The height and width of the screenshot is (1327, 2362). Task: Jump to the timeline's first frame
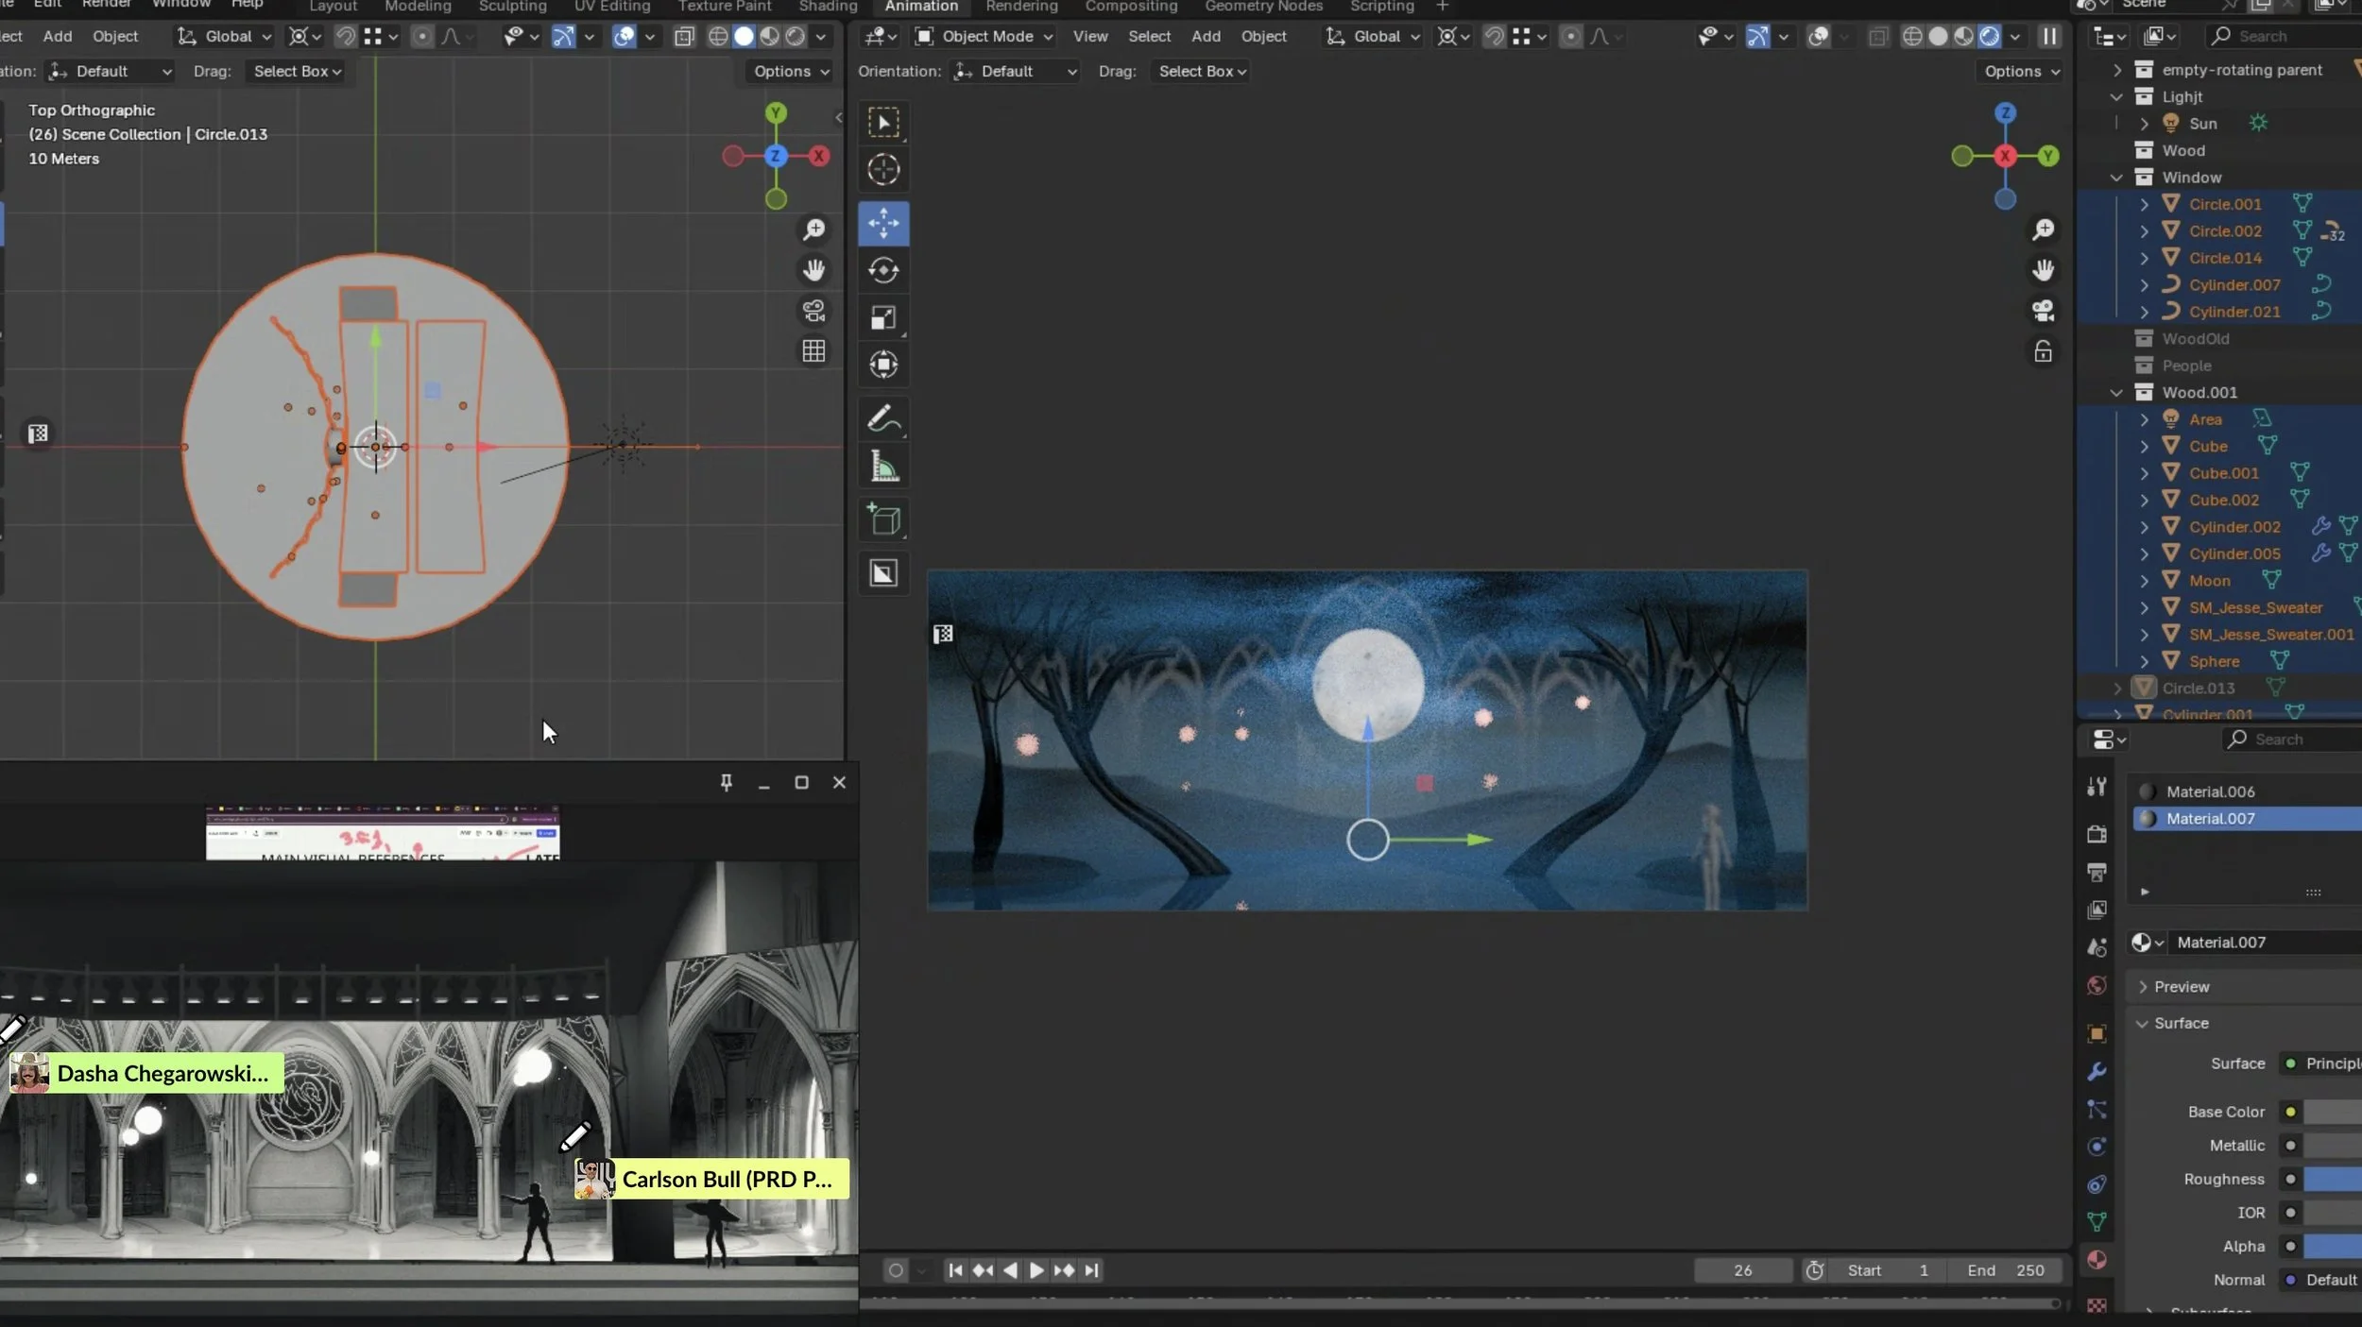point(955,1270)
